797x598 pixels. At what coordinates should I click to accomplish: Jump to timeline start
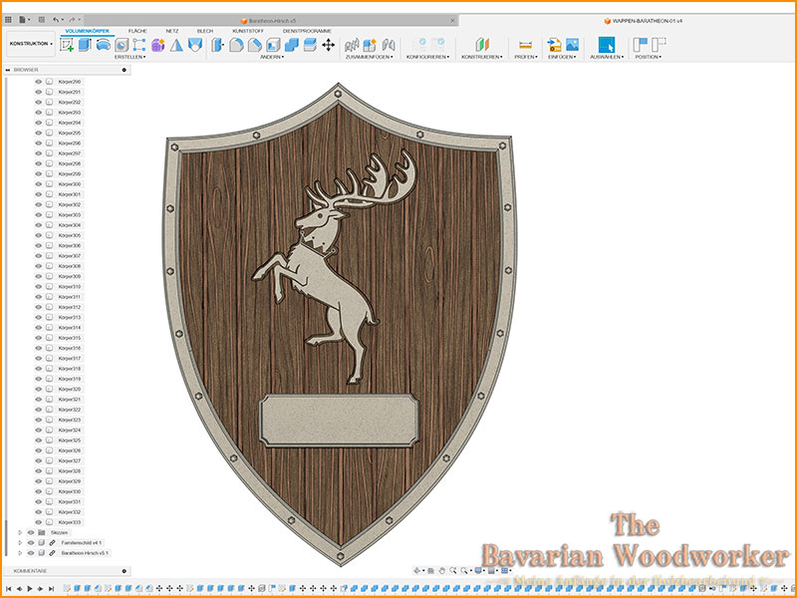point(9,588)
